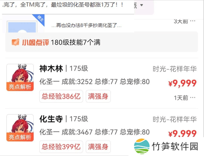
Task: Expand the dropdown arrow at top
Action: [142, 5]
